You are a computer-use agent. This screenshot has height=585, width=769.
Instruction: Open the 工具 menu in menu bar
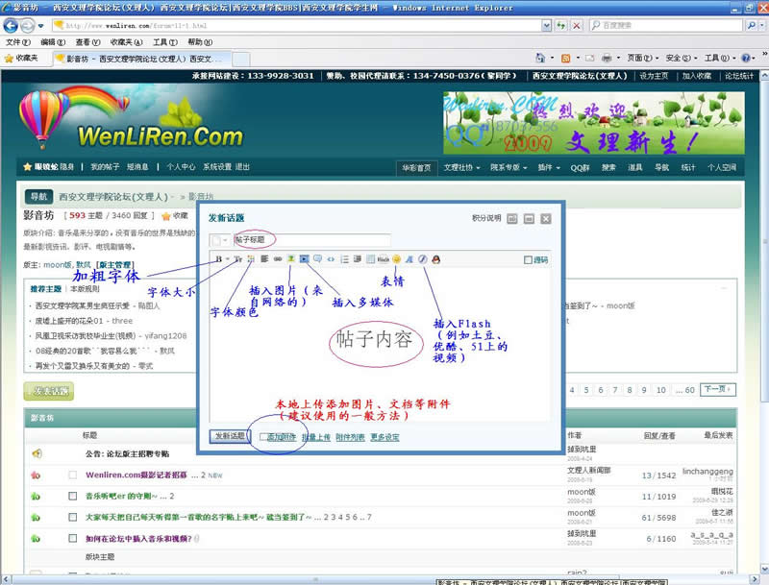click(165, 42)
